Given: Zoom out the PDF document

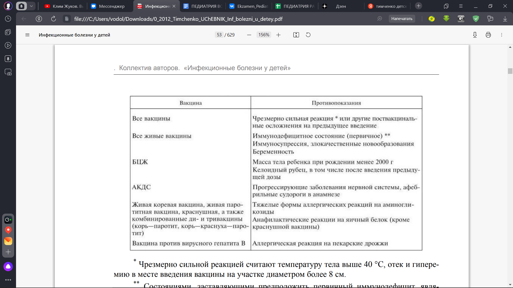Looking at the screenshot, I should tap(249, 35).
